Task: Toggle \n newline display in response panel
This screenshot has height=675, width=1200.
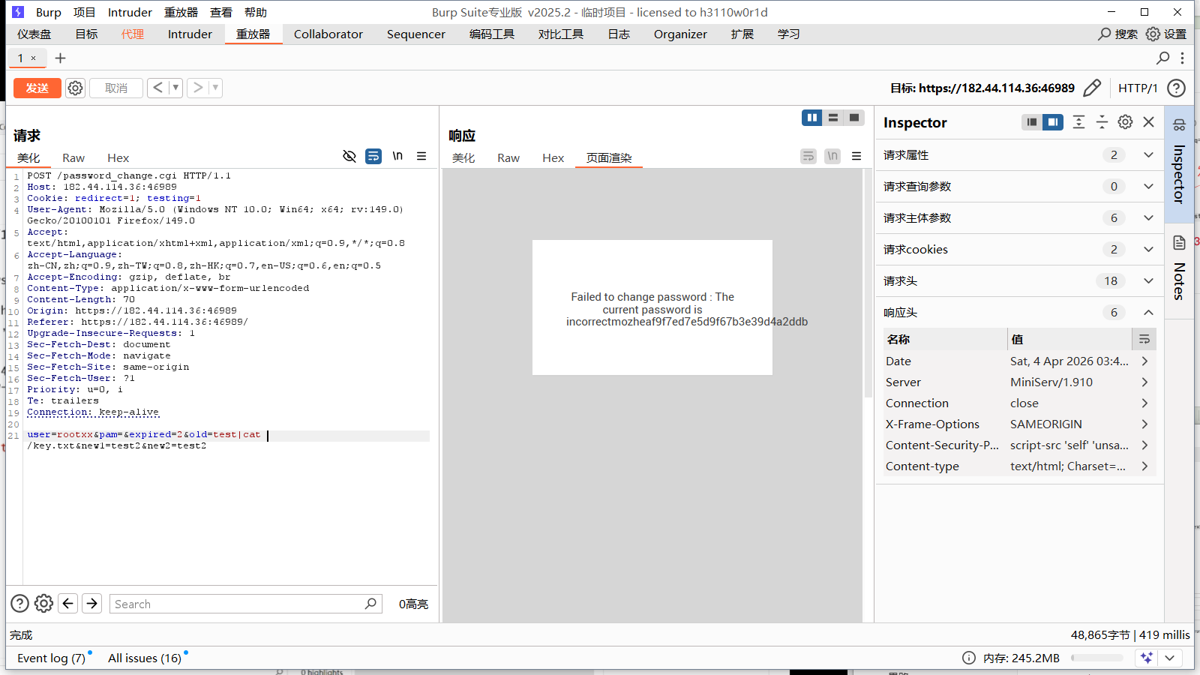Action: pos(832,156)
